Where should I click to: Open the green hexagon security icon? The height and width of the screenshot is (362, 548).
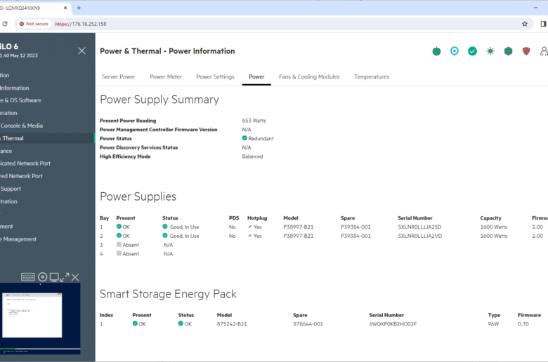point(508,51)
